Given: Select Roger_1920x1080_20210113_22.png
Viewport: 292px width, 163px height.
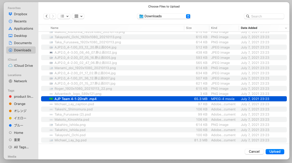Looking at the screenshot, I should point(164,89).
